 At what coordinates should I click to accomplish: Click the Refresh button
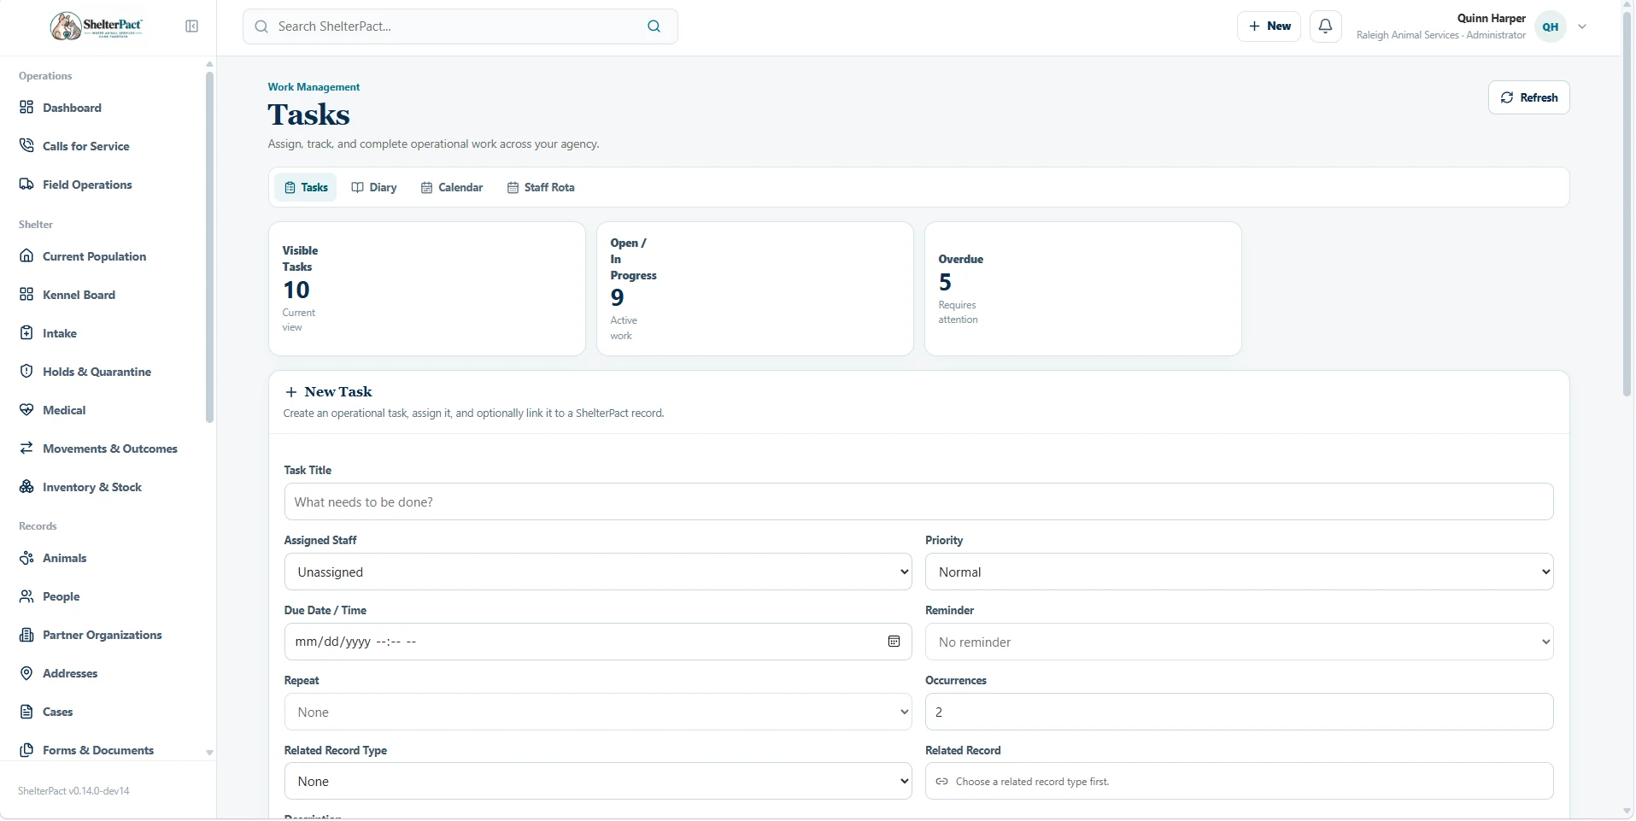[x=1528, y=97]
